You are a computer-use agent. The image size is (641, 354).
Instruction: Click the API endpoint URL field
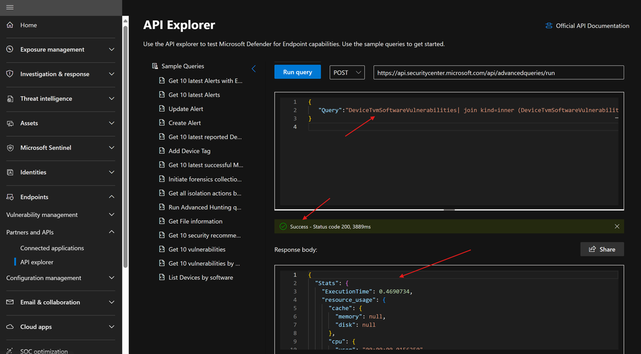click(x=498, y=72)
